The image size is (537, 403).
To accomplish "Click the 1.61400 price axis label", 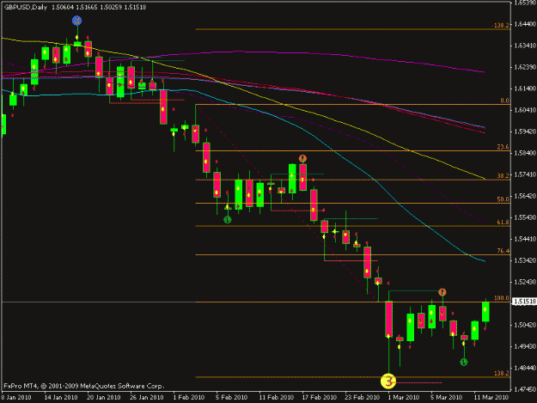I will coord(524,89).
